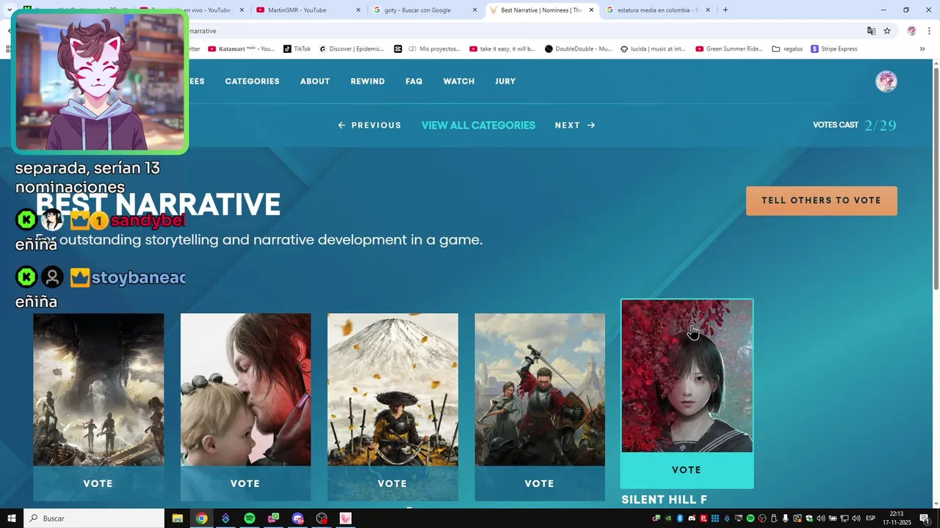Vote for the samurai with straw hat nominee
940x528 pixels.
point(392,484)
